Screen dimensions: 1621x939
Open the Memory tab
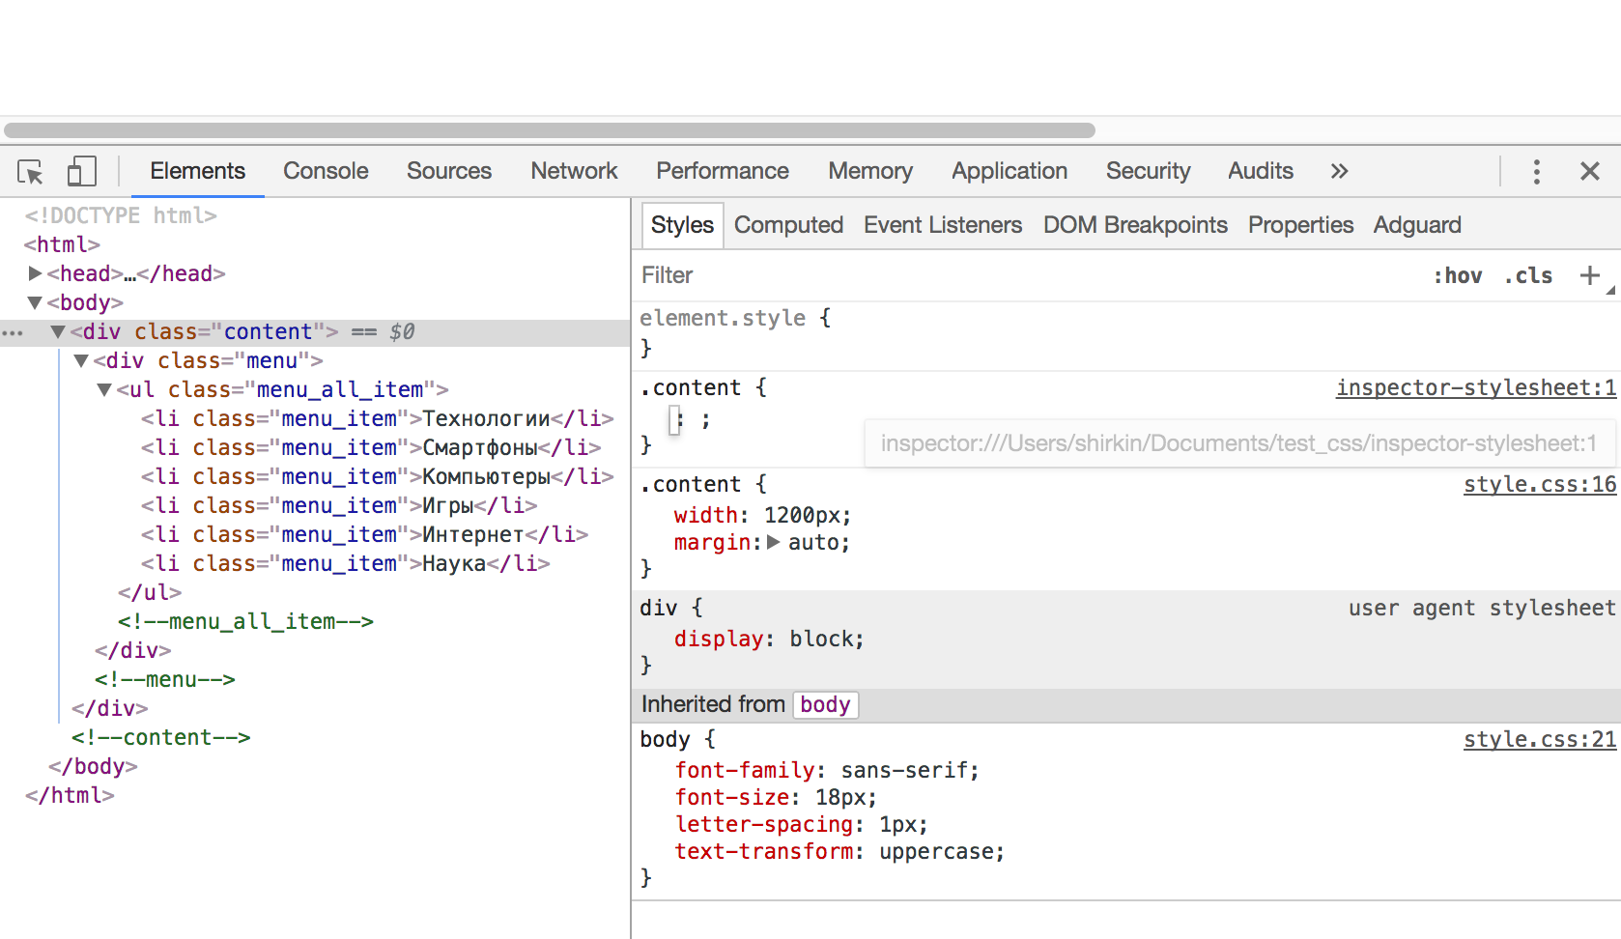point(870,171)
